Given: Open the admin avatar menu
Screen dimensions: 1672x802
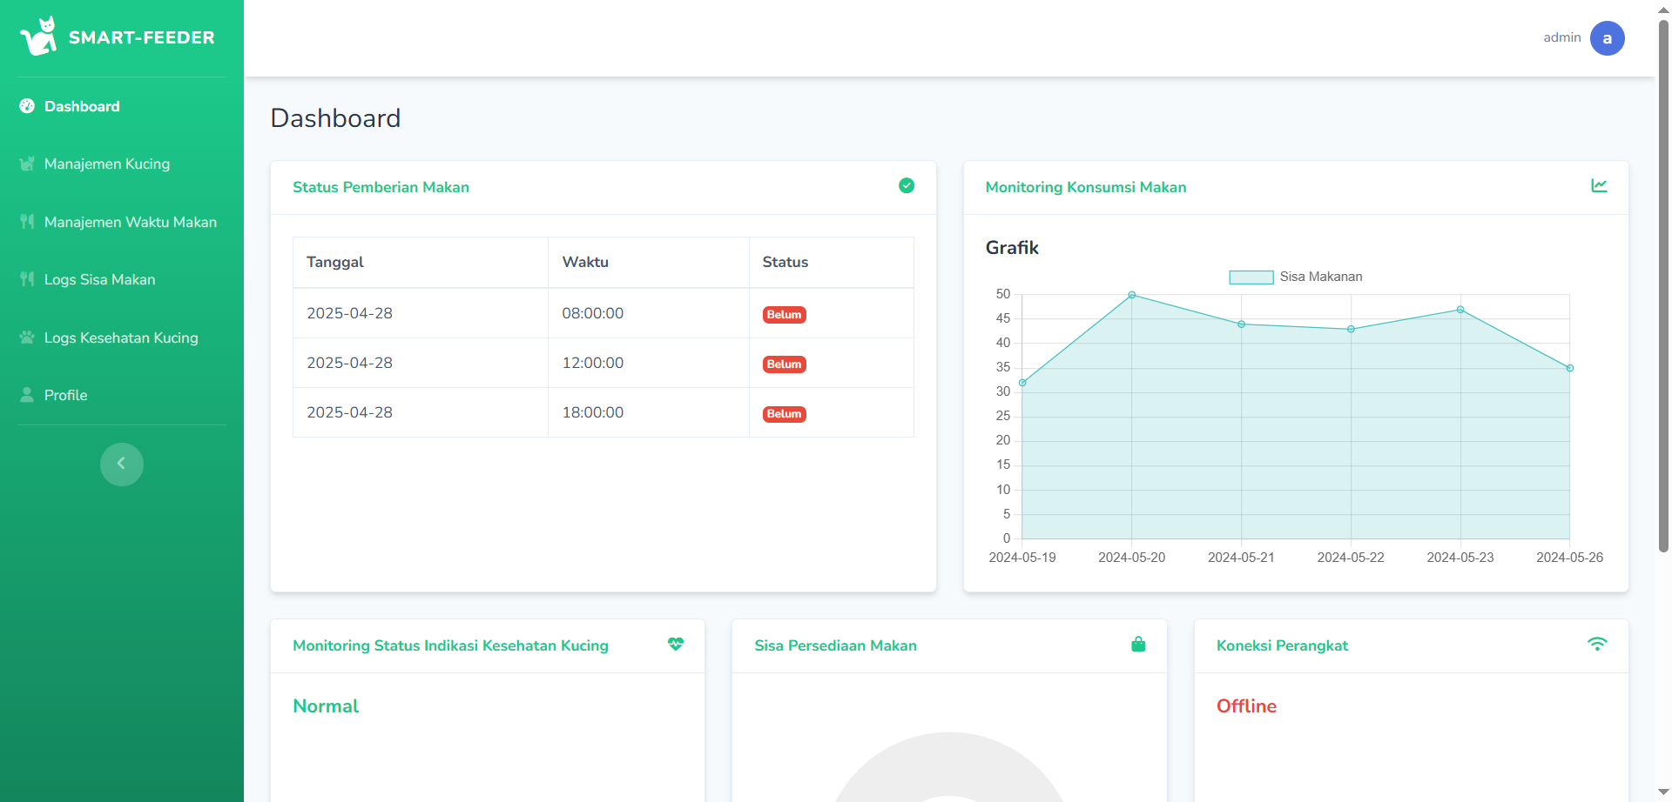Looking at the screenshot, I should pyautogui.click(x=1607, y=38).
